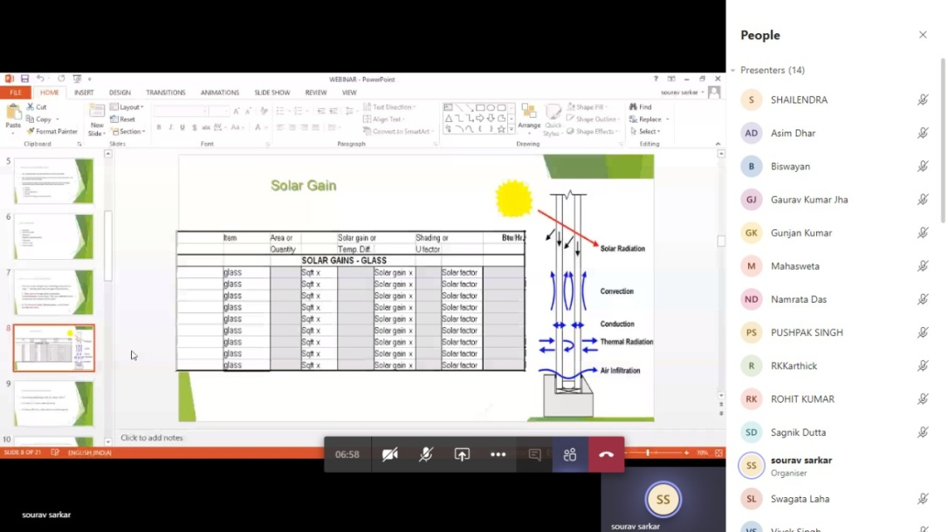This screenshot has width=948, height=532.
Task: Collapse the Presenters (14) section
Action: pos(733,70)
